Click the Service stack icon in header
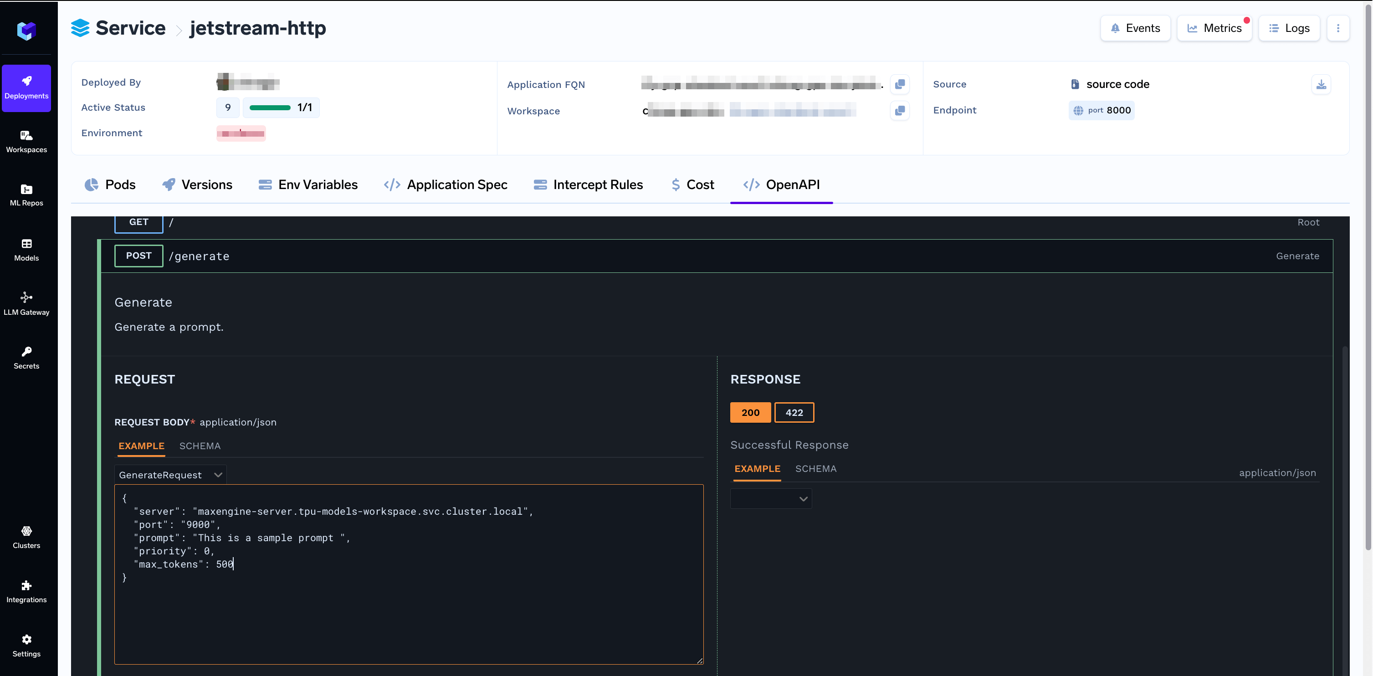This screenshot has height=676, width=1373. point(80,28)
